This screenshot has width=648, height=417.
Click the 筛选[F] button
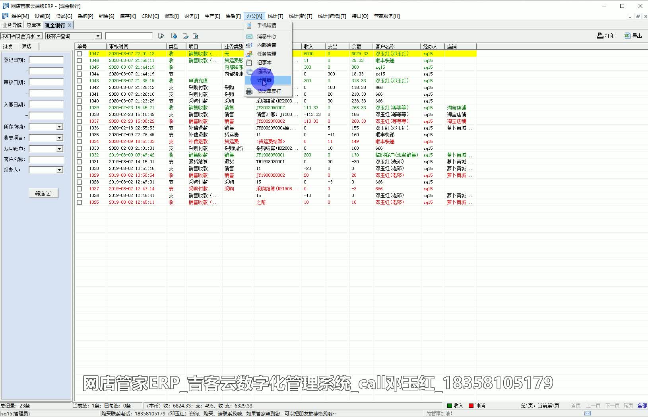43,193
